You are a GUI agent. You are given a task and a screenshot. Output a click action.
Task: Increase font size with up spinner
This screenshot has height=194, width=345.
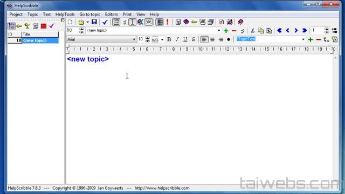(147, 38)
